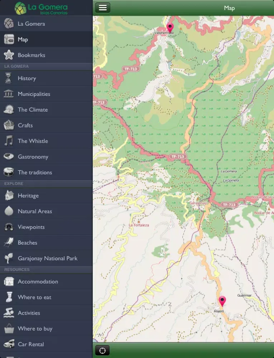This screenshot has width=274, height=358.
Task: Tap the Crafts basket icon
Action: click(x=9, y=125)
